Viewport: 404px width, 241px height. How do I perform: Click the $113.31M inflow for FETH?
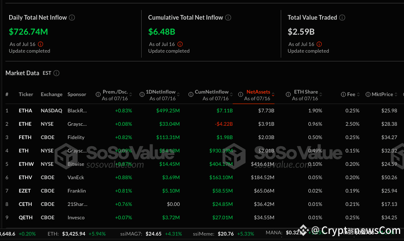(168, 137)
